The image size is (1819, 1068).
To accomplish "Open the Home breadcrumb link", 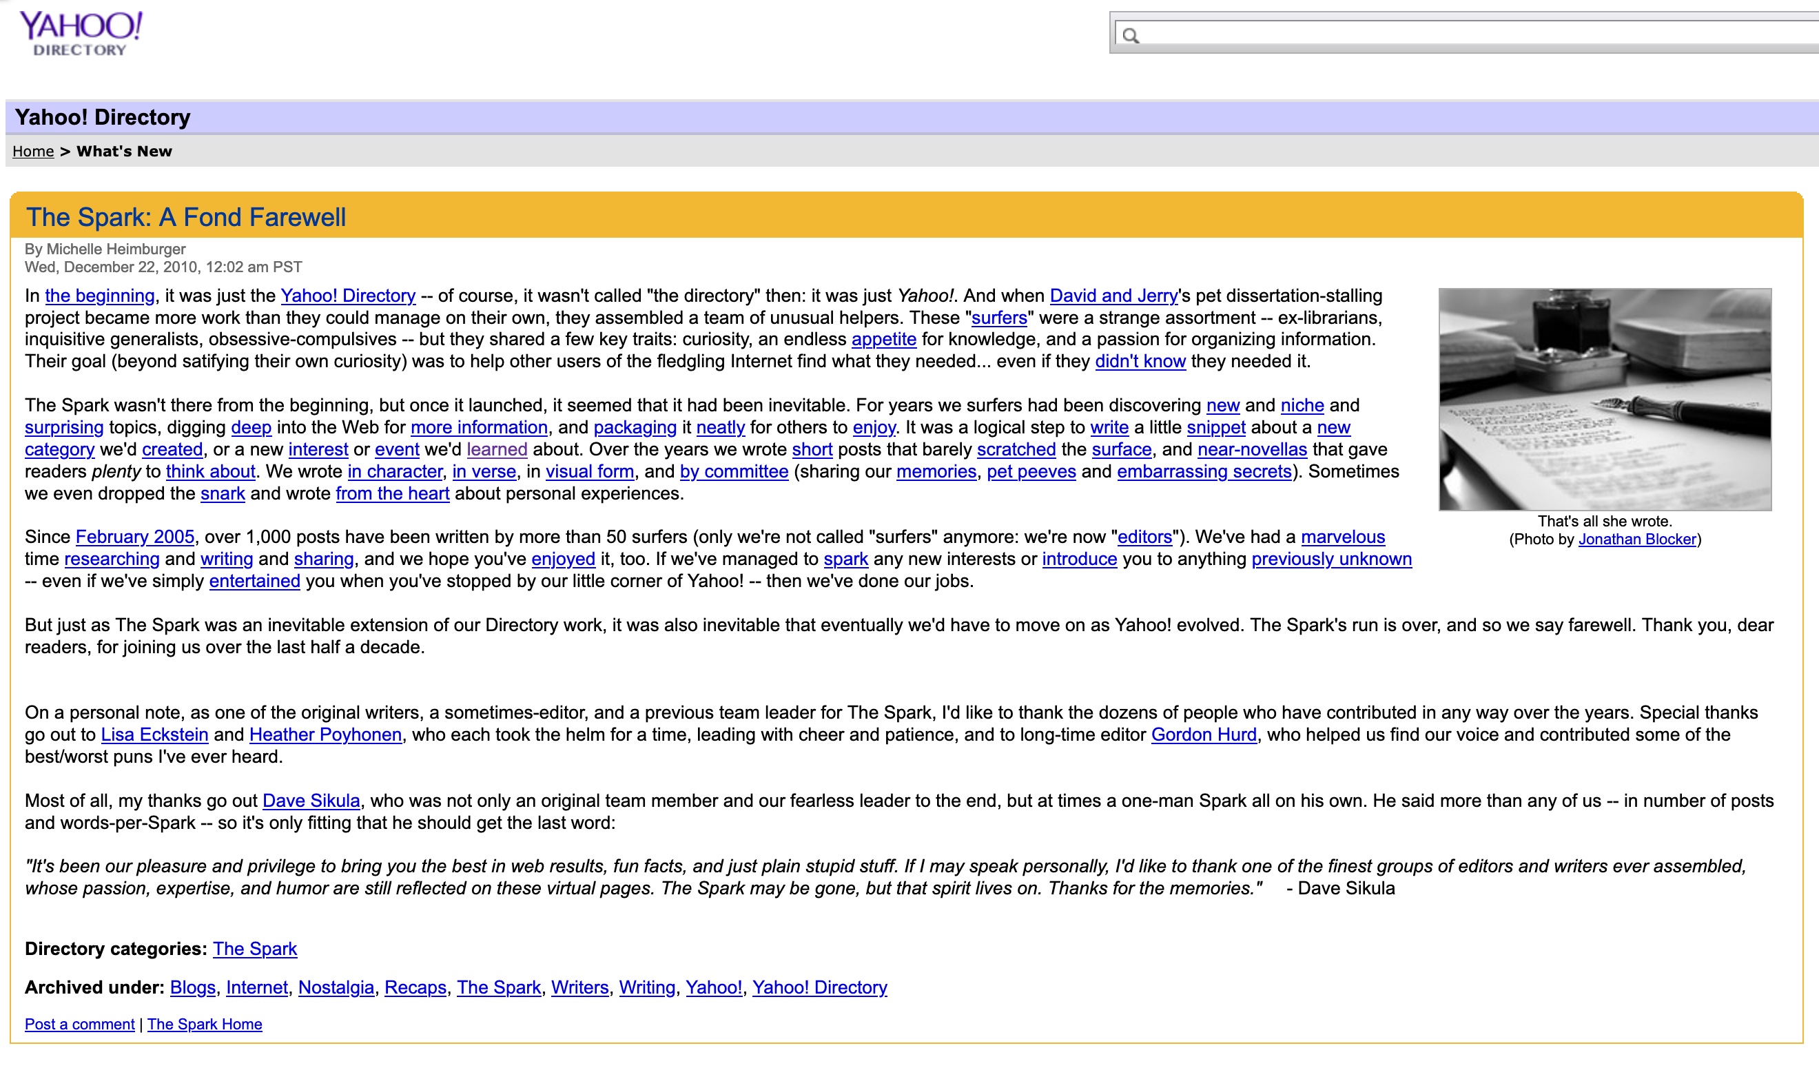I will pyautogui.click(x=33, y=152).
